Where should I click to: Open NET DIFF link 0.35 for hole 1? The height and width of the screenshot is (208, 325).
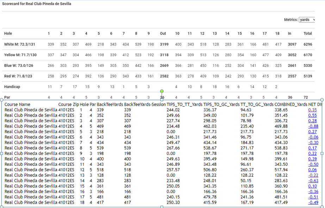[x=312, y=110]
